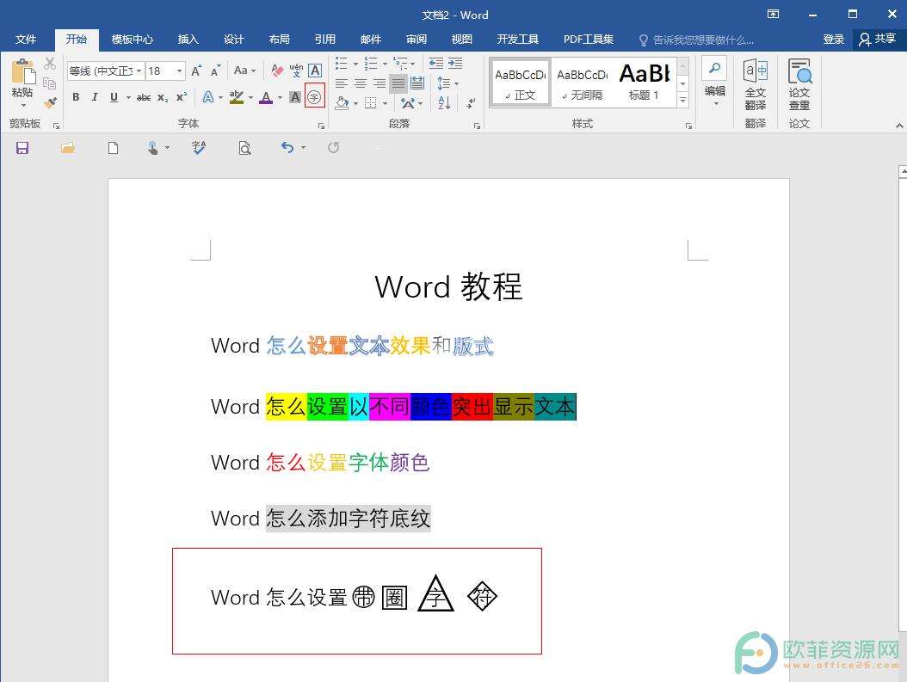Click the 共享 share button
Image resolution: width=907 pixels, height=682 pixels.
[878, 40]
